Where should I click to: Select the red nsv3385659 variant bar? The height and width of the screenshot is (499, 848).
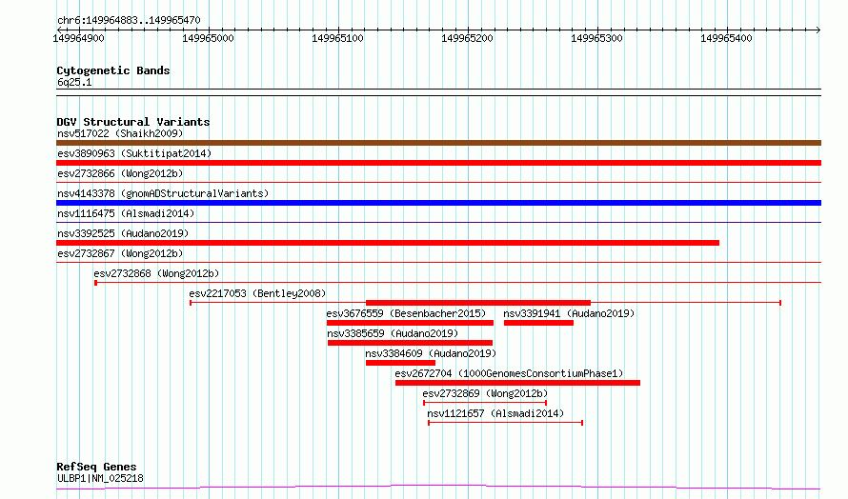(x=410, y=343)
